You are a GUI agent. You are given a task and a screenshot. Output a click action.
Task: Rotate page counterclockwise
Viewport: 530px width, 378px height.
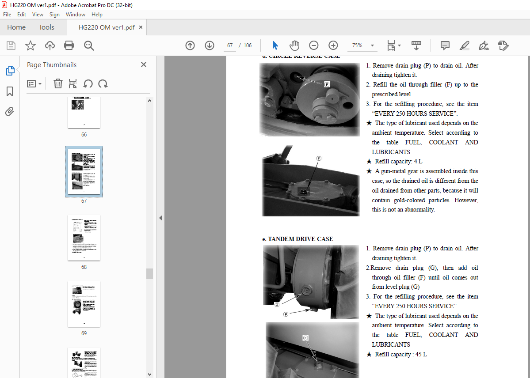[x=88, y=83]
